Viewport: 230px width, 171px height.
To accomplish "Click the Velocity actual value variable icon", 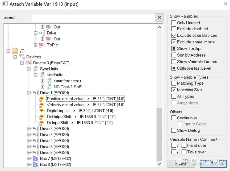I will click(x=42, y=105).
